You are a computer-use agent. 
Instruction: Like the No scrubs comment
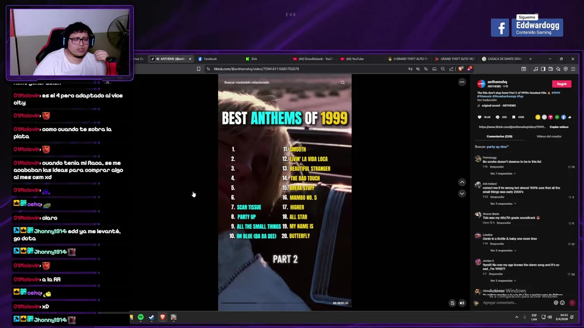coord(569,167)
